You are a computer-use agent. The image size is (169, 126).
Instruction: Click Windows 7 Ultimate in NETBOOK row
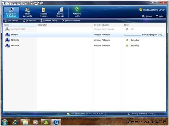pyautogui.click(x=102, y=40)
